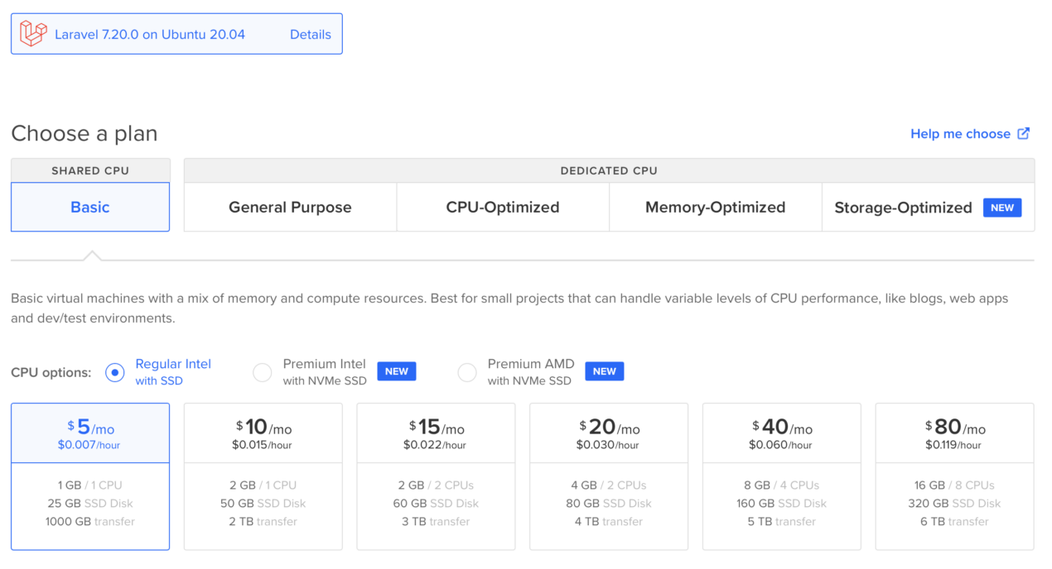The width and height of the screenshot is (1052, 569).
Task: Pick the $20/mo 4 GB plan card
Action: 609,476
